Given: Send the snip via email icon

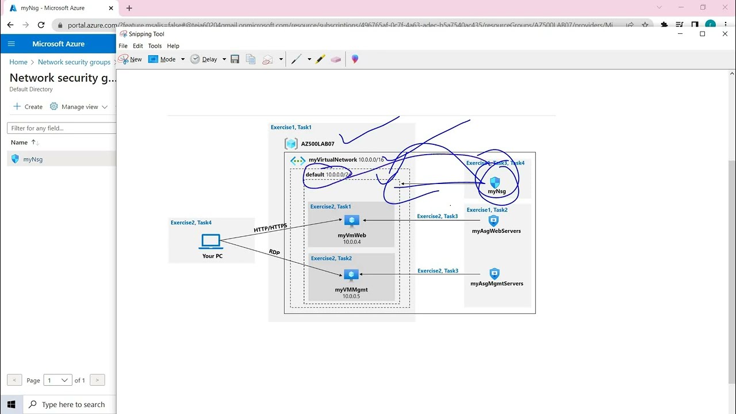Looking at the screenshot, I should click(267, 59).
